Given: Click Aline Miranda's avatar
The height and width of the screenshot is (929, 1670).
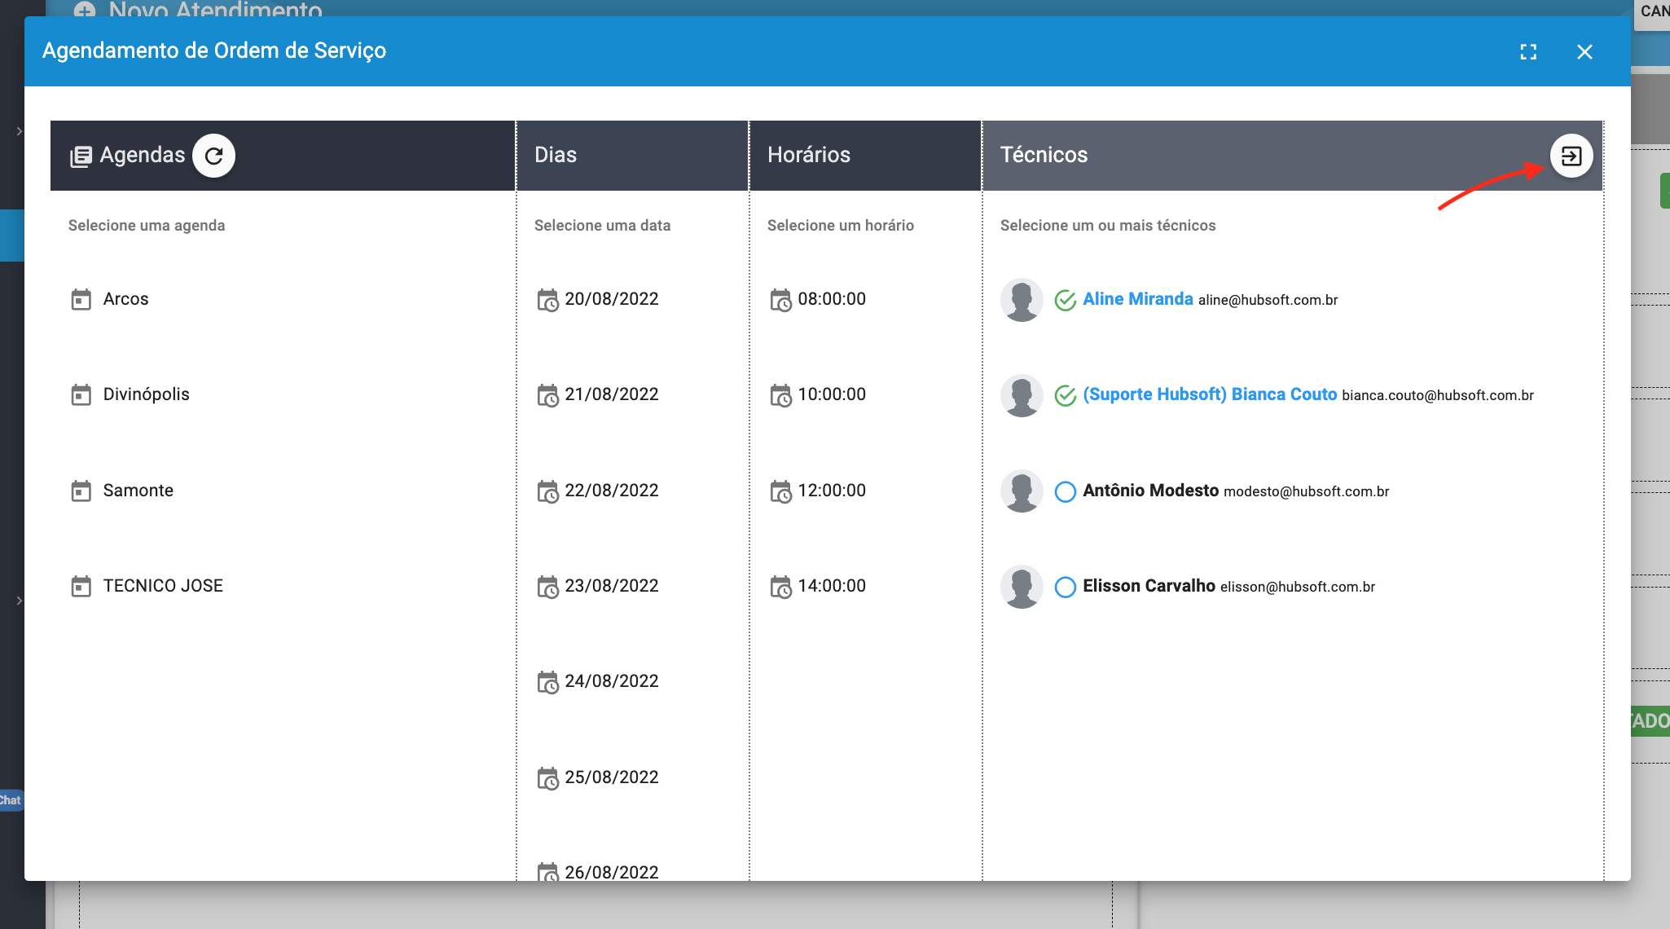Looking at the screenshot, I should (1022, 300).
